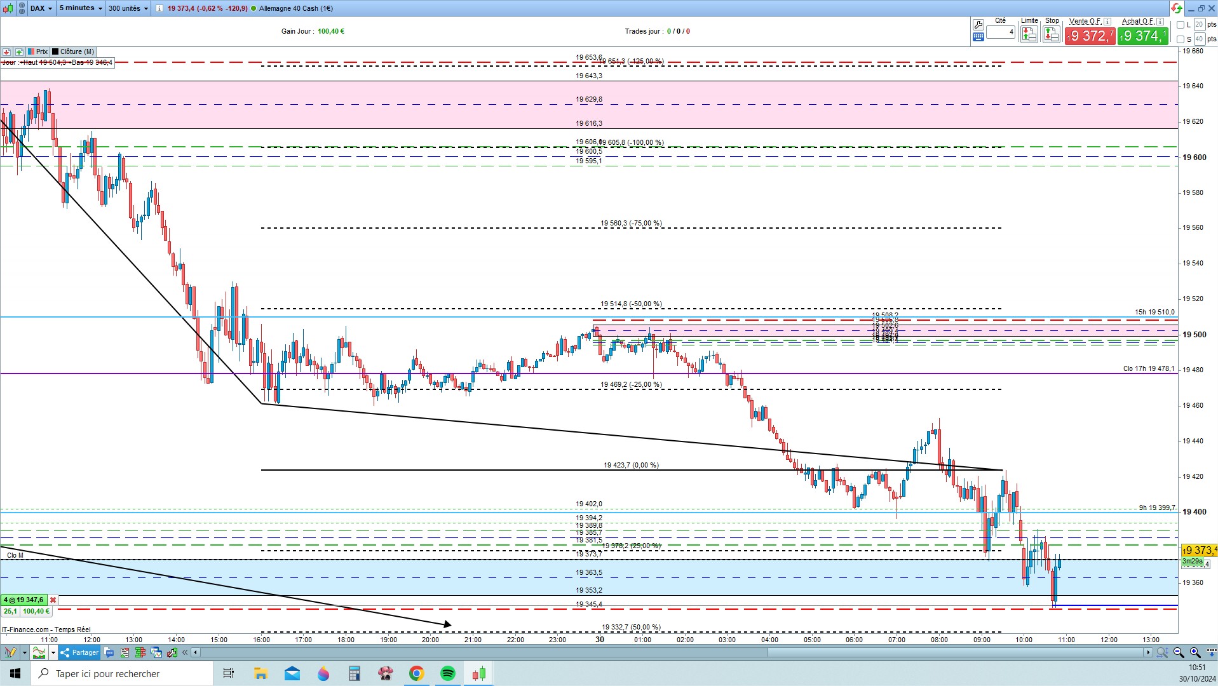Select the Prix indicator label
The height and width of the screenshot is (686, 1218).
click(x=37, y=51)
